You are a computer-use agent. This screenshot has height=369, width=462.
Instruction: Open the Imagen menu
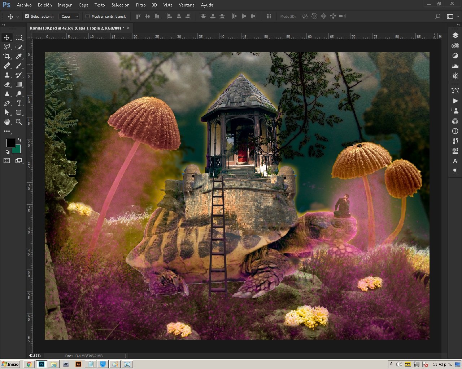point(65,5)
